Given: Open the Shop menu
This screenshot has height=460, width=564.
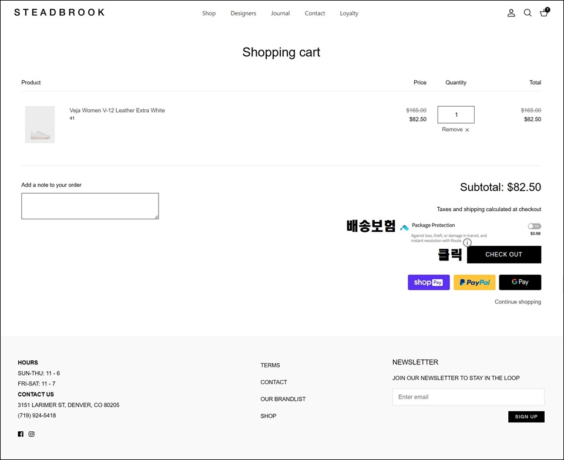Looking at the screenshot, I should 209,13.
